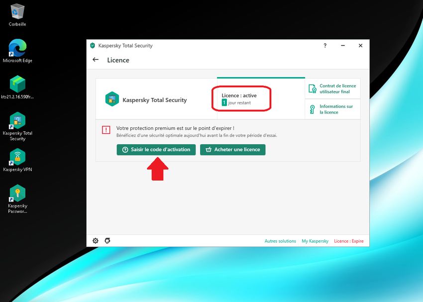This screenshot has width=423, height=302.
Task: Click the support shield icon at bottom left
Action: (107, 241)
